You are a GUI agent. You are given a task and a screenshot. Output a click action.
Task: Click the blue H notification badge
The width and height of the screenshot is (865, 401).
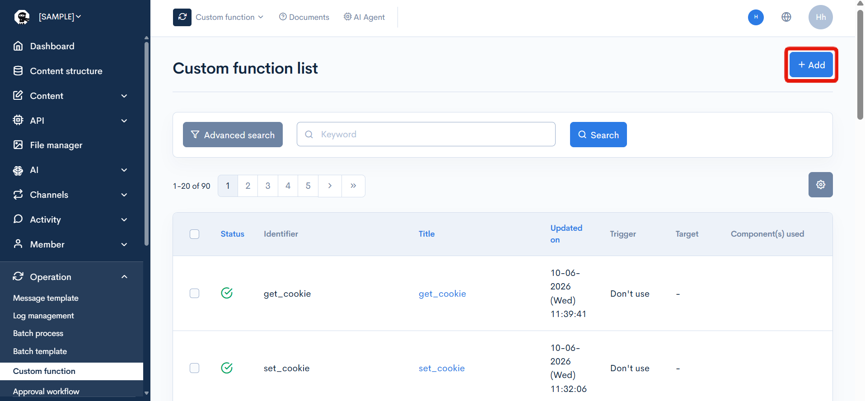(756, 17)
